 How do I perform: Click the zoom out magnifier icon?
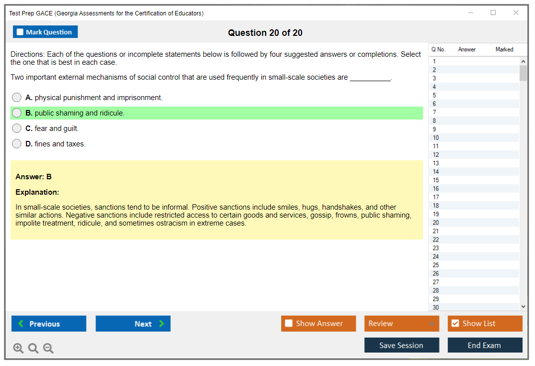(x=48, y=349)
